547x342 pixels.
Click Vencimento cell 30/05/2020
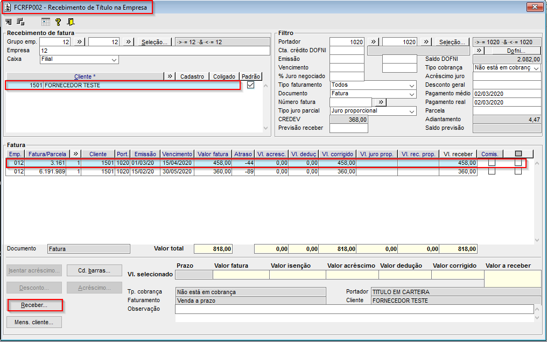(177, 171)
